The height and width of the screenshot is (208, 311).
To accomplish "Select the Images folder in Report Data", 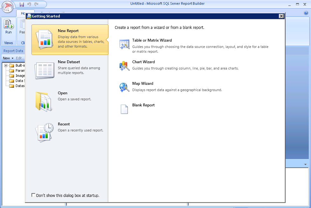I will (x=17, y=76).
